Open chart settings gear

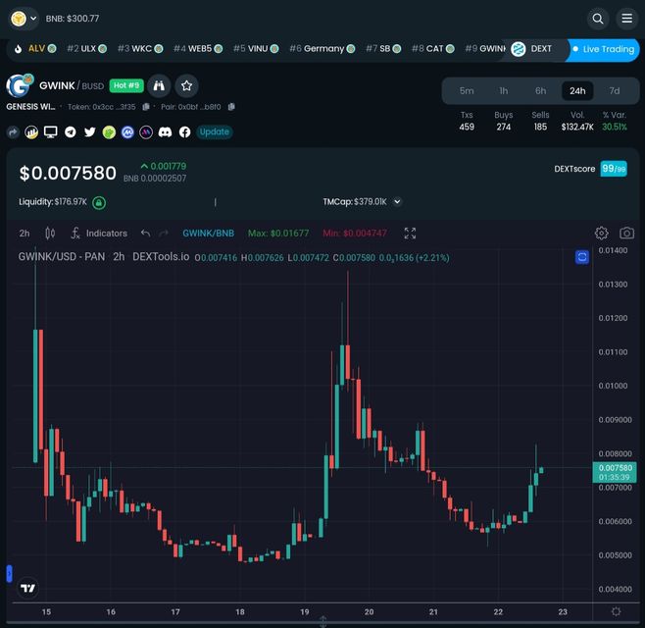click(x=602, y=234)
